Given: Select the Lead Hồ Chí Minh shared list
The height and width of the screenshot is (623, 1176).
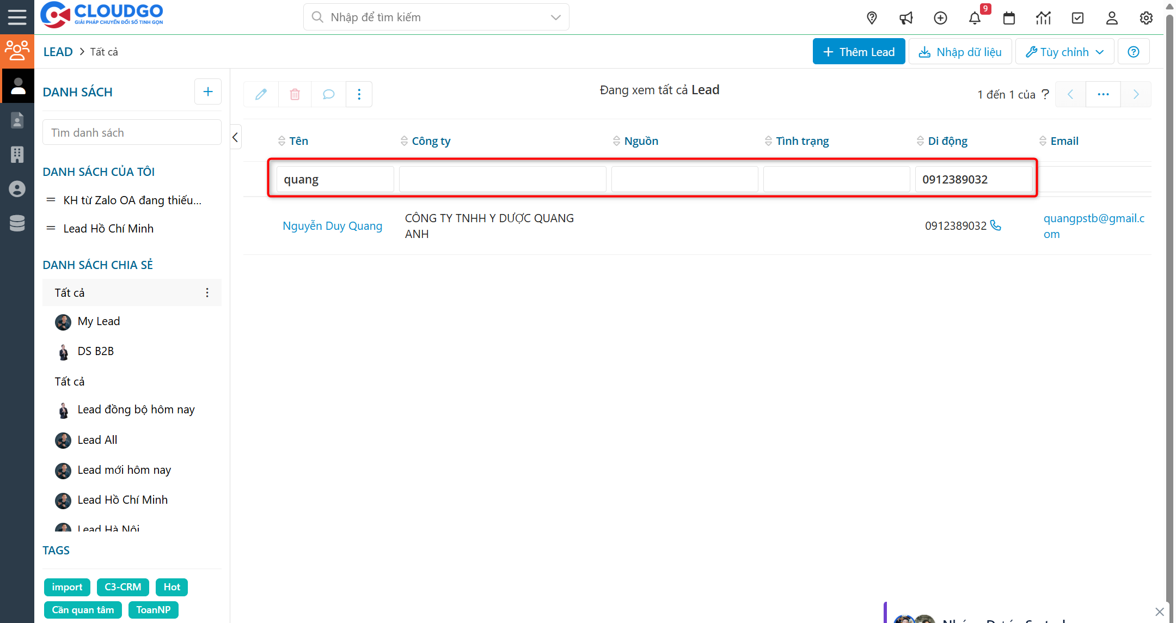Looking at the screenshot, I should 122,500.
